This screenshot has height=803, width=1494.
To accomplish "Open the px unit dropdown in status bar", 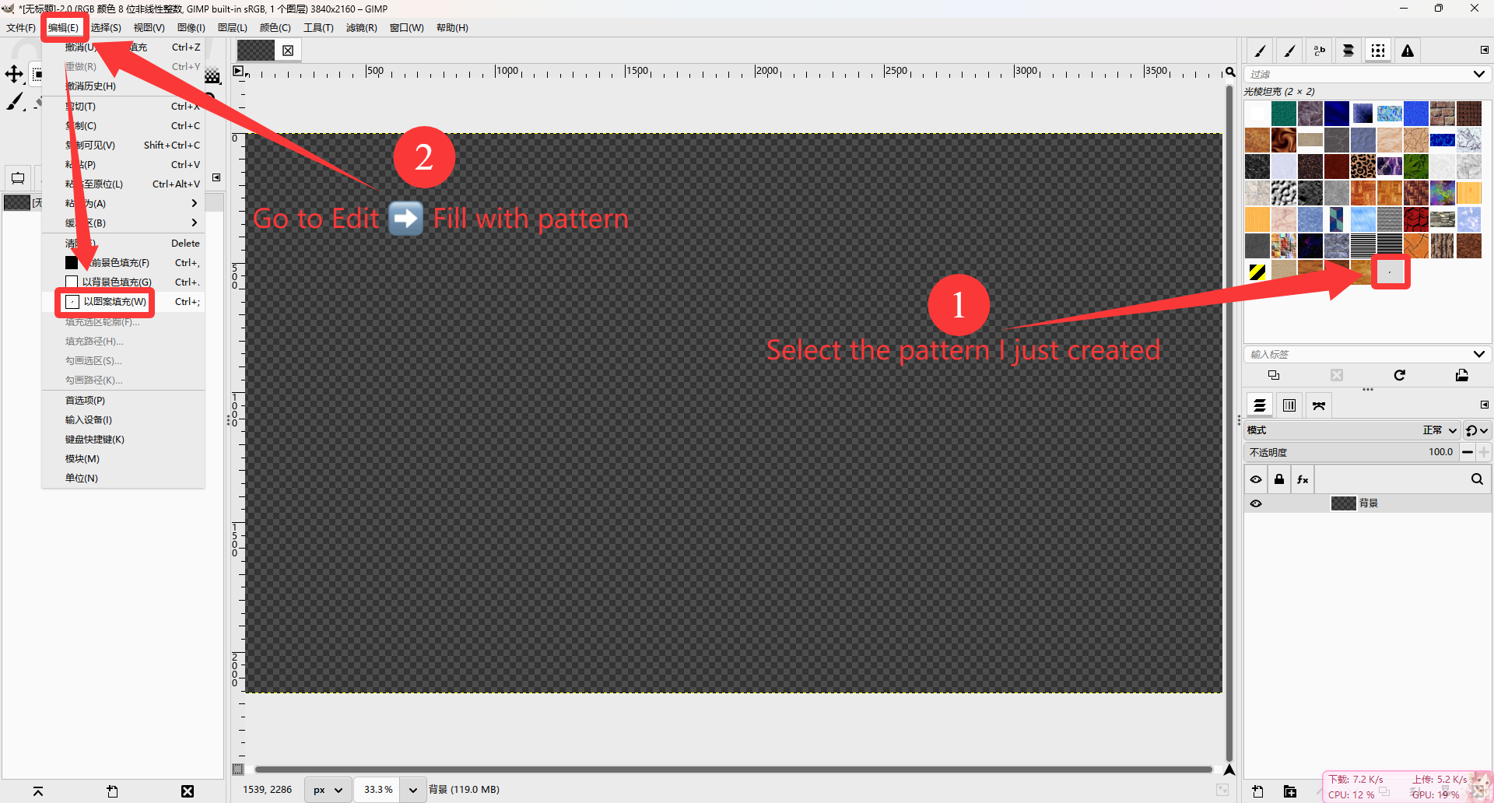I will click(328, 790).
